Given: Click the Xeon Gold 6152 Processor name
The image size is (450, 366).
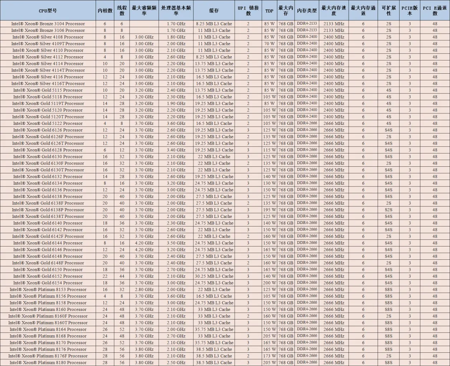Looking at the screenshot, I should tap(48, 276).
